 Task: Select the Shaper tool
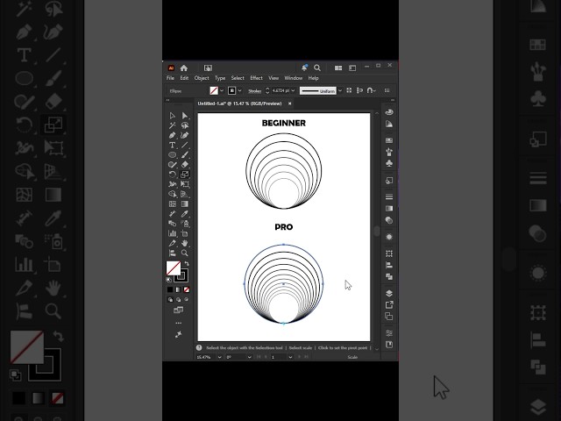[172, 165]
